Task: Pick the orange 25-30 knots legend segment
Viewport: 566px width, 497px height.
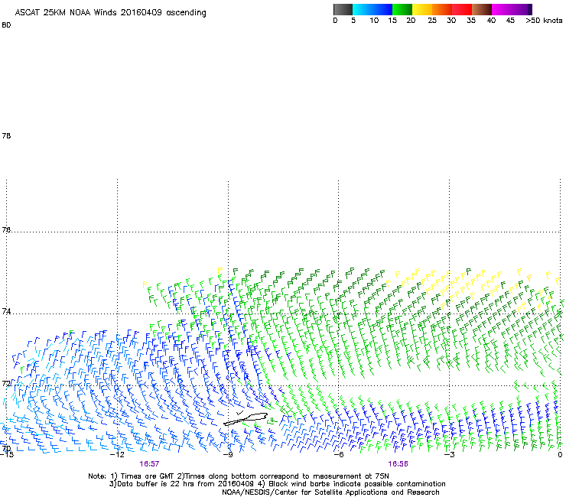Action: 442,9
